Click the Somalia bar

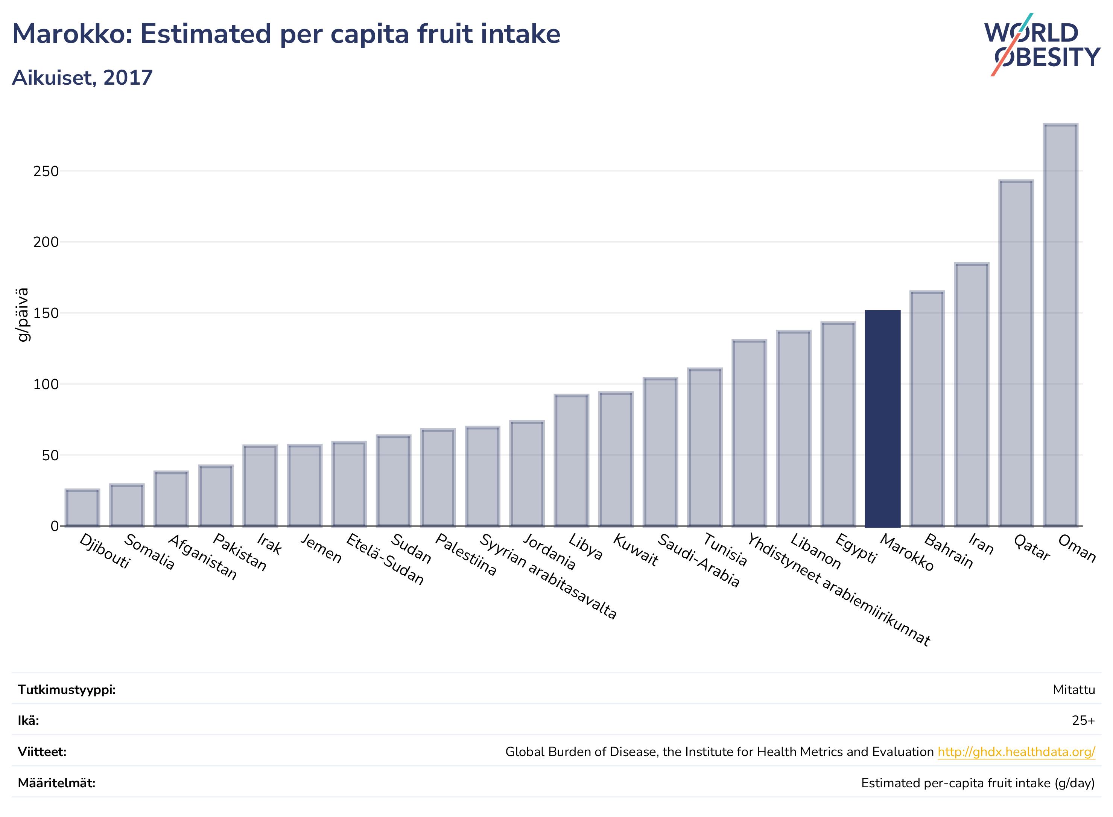coord(126,505)
